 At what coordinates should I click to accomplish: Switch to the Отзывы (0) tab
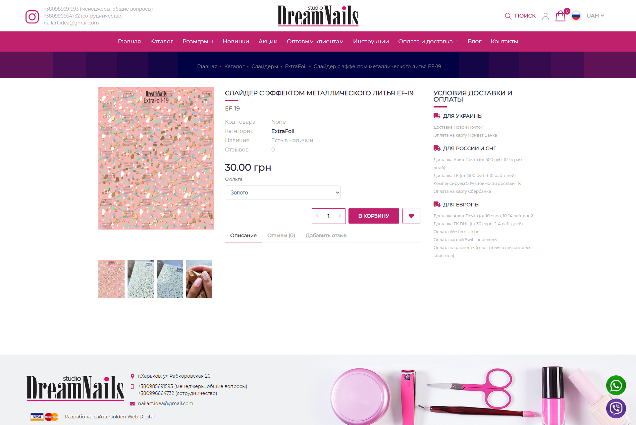pos(281,235)
